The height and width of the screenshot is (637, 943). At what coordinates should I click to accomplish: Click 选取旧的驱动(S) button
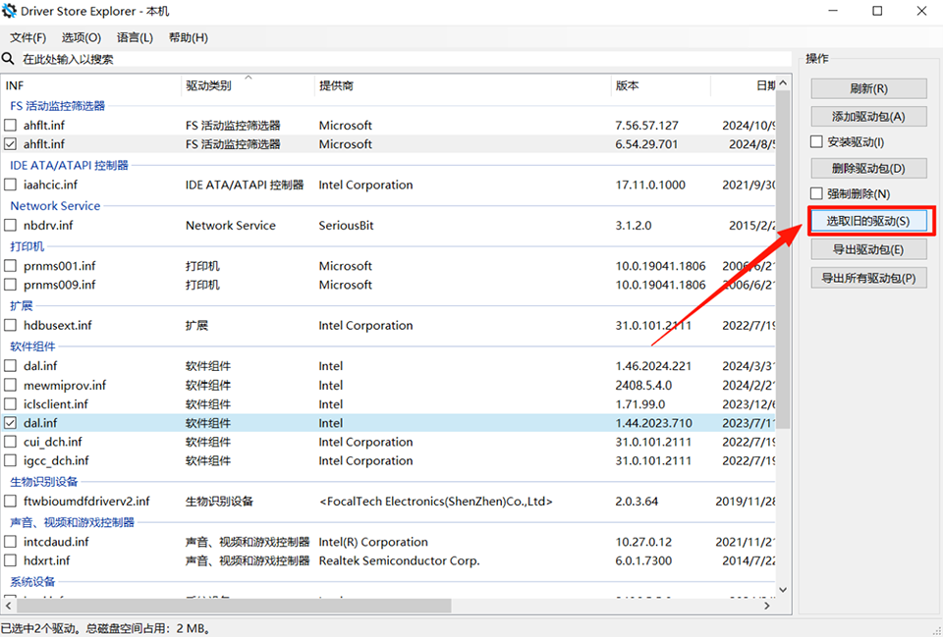[x=868, y=221]
